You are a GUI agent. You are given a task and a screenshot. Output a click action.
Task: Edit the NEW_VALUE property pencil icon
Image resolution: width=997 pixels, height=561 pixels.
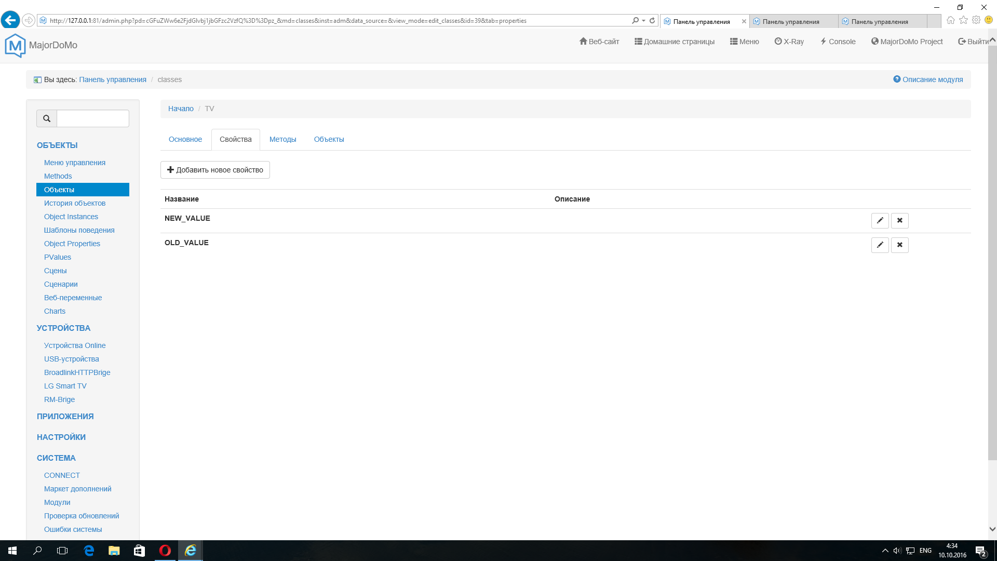tap(880, 220)
